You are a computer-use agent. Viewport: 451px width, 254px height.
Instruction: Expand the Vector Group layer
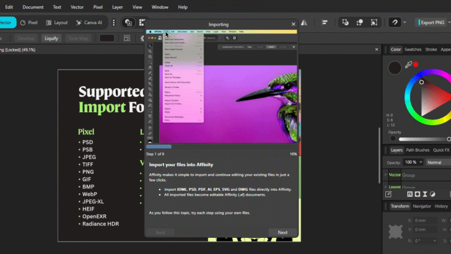[386, 175]
